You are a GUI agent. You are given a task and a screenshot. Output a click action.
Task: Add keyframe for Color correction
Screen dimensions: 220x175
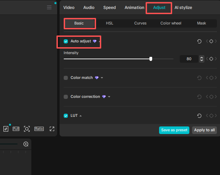211,97
